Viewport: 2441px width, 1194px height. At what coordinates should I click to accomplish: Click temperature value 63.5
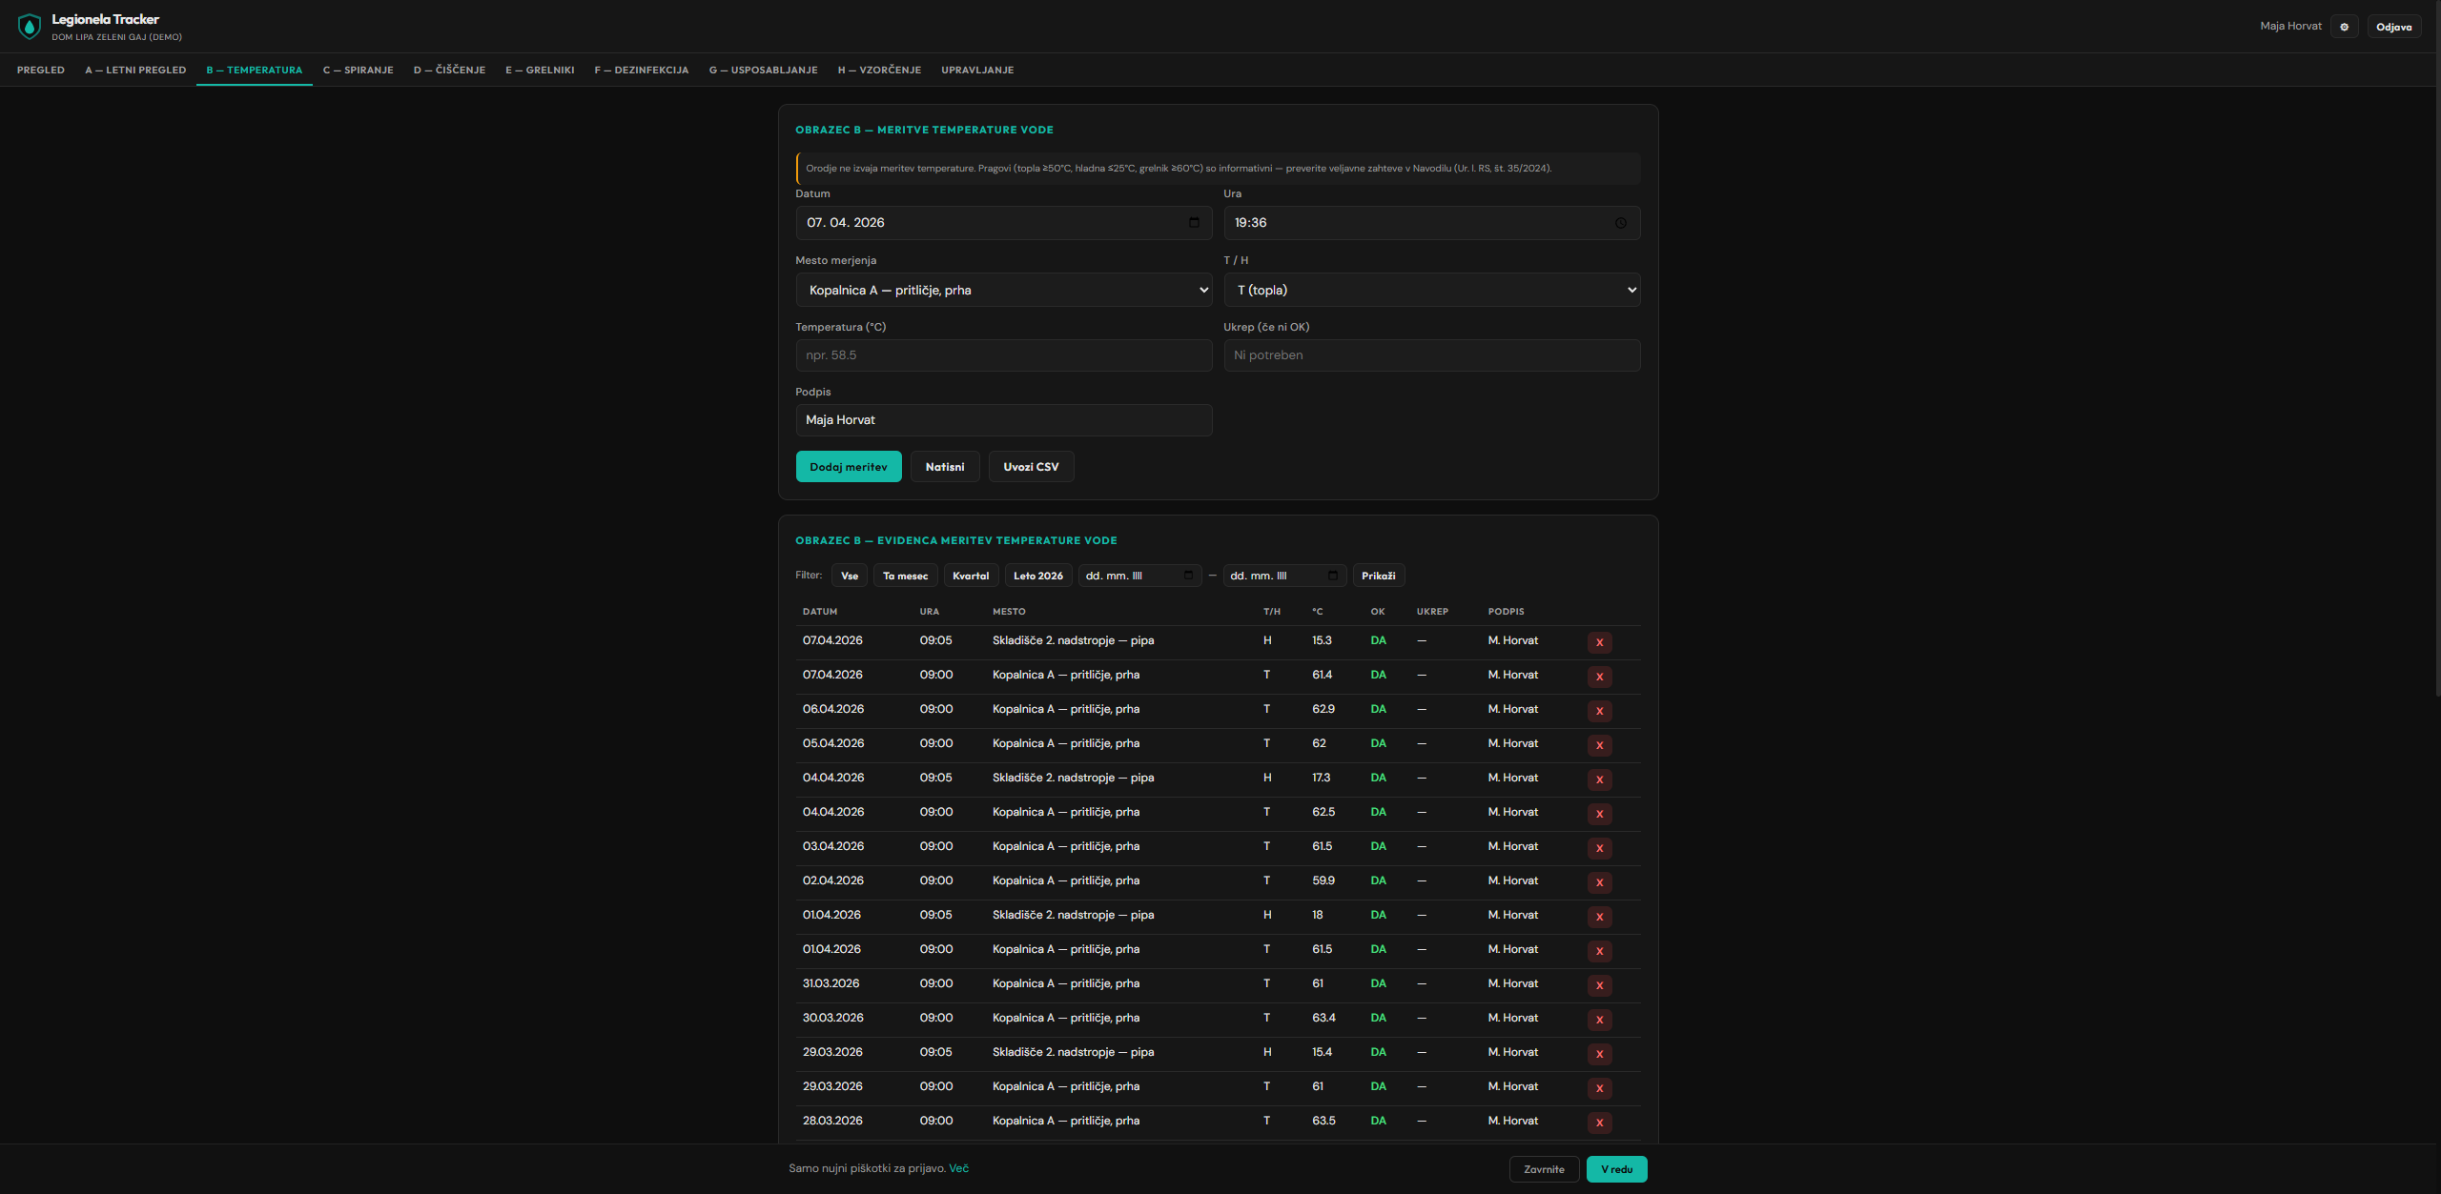pyautogui.click(x=1323, y=1121)
